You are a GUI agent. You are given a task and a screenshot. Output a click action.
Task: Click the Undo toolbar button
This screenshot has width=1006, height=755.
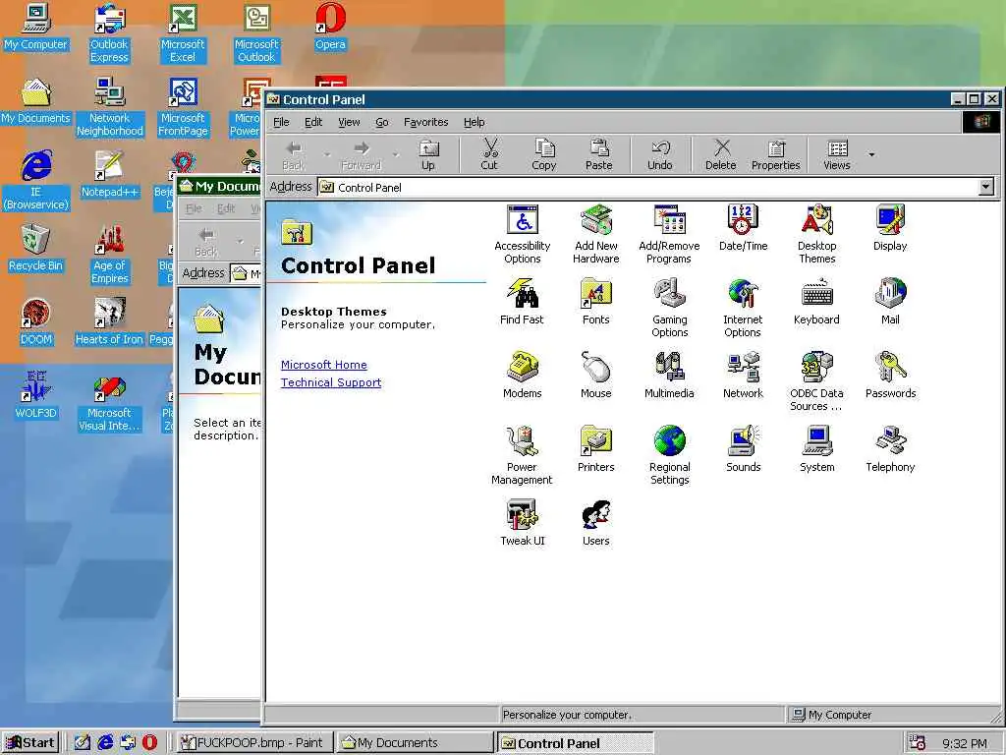(x=659, y=155)
